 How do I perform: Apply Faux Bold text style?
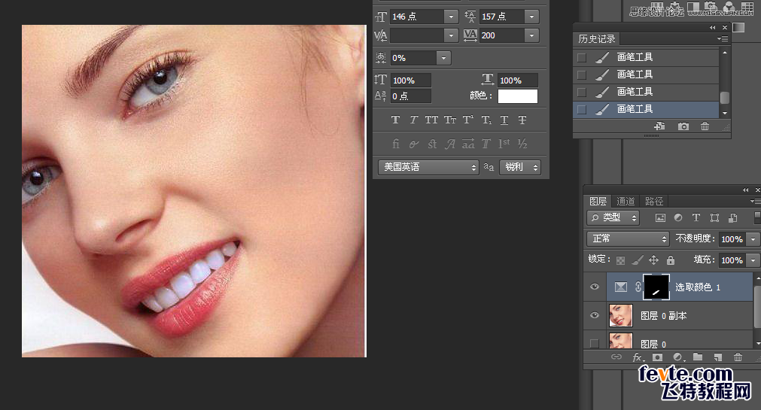coord(395,120)
